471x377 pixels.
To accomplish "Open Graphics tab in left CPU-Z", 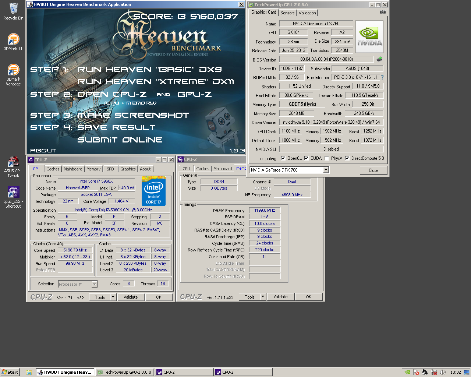I will click(x=128, y=169).
